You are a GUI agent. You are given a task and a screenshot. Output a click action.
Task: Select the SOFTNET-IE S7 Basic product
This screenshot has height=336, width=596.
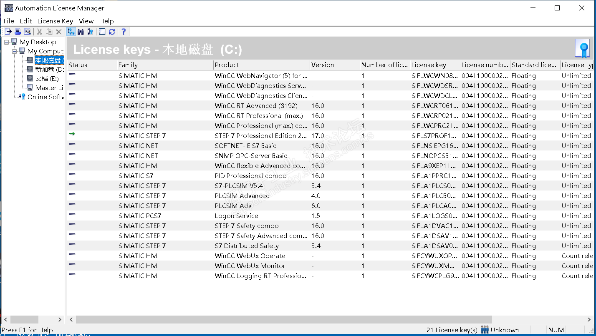coord(245,146)
